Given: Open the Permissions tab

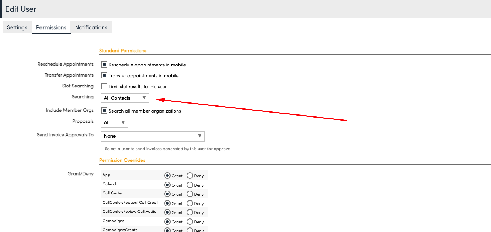Looking at the screenshot, I should click(x=51, y=27).
